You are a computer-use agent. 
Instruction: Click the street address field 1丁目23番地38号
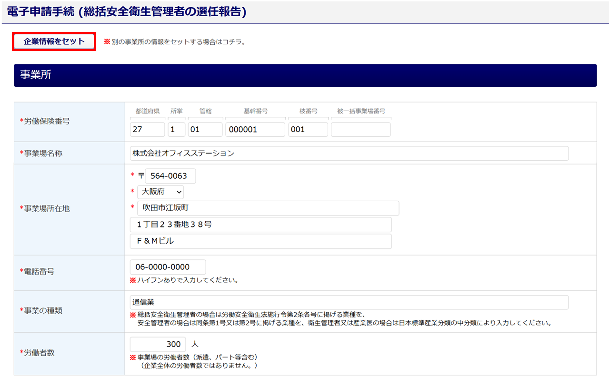[x=260, y=225]
